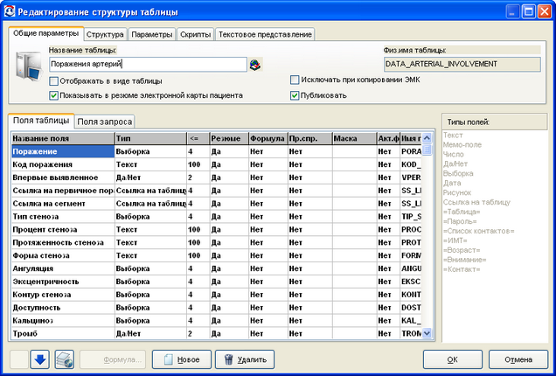Click the 'Пр.спр.' column header

[310, 138]
